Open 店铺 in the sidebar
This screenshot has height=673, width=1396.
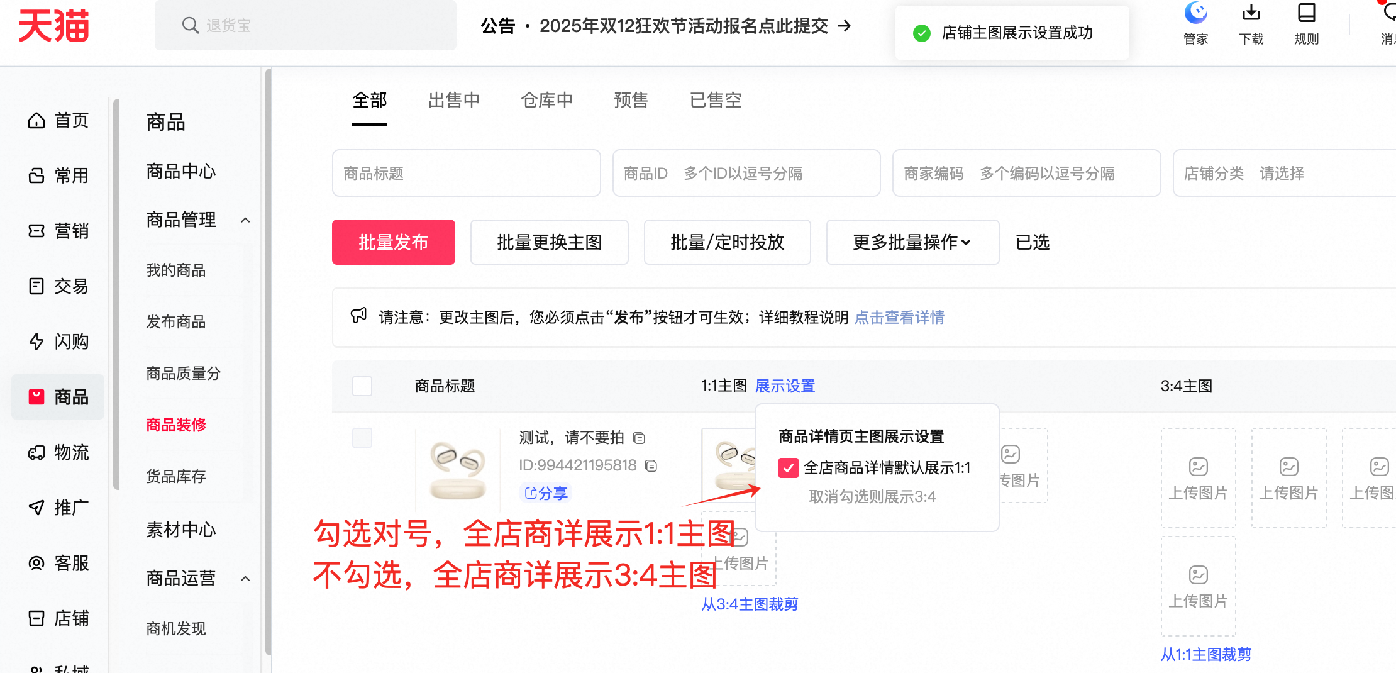[x=58, y=618]
